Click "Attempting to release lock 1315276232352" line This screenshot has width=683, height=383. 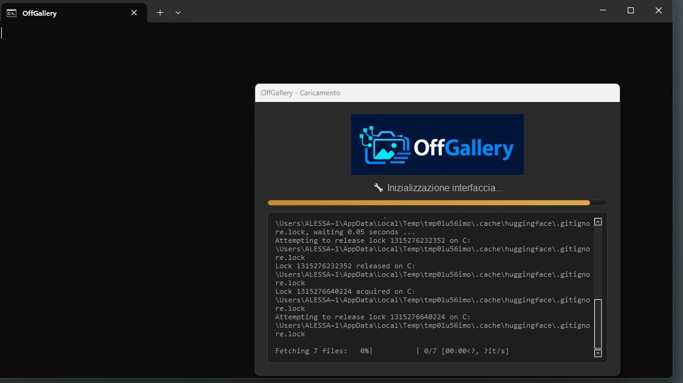coord(372,240)
